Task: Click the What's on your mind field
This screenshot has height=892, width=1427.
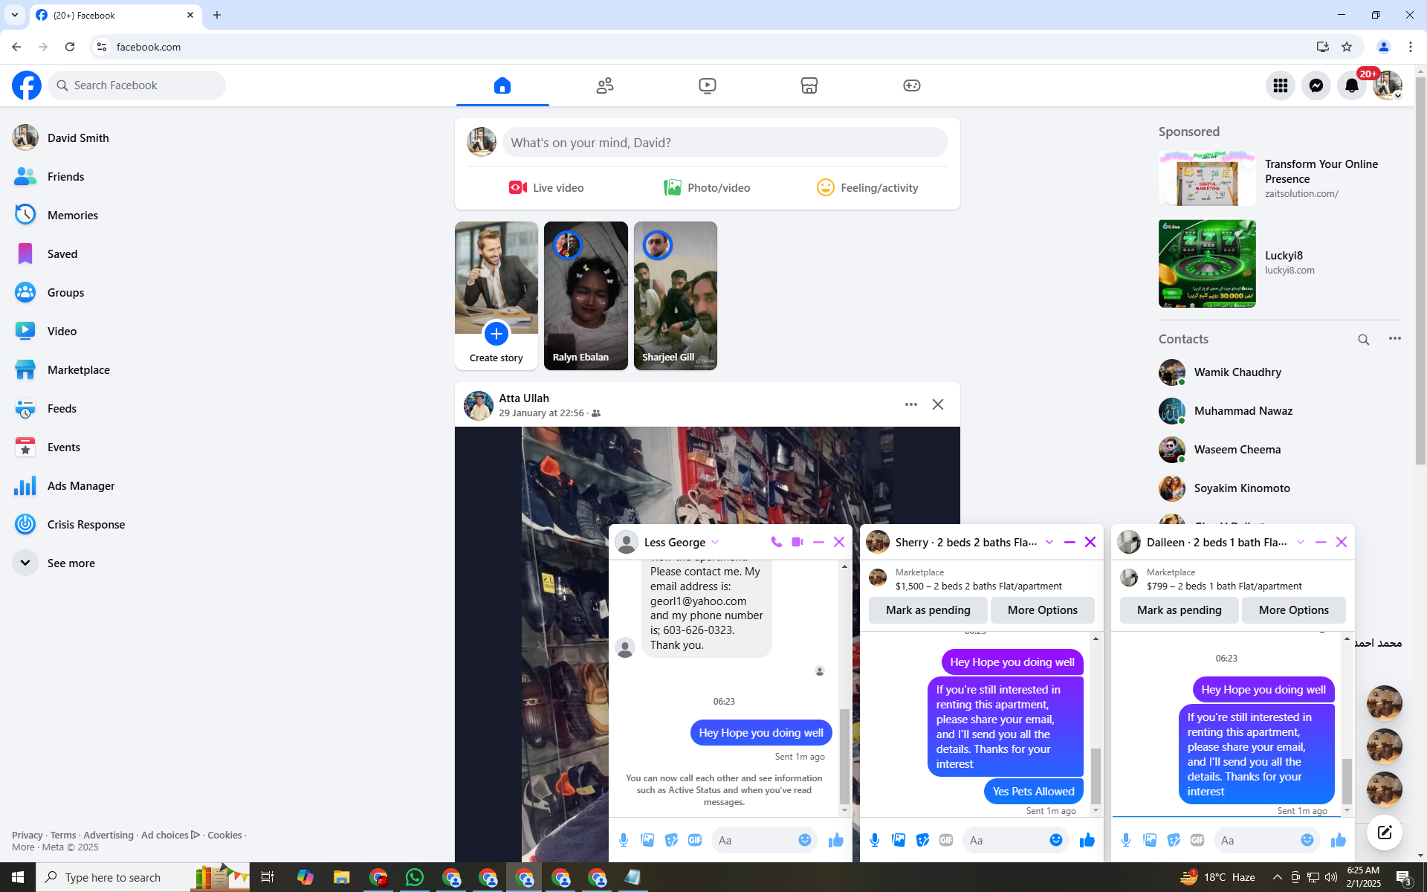Action: pyautogui.click(x=725, y=142)
